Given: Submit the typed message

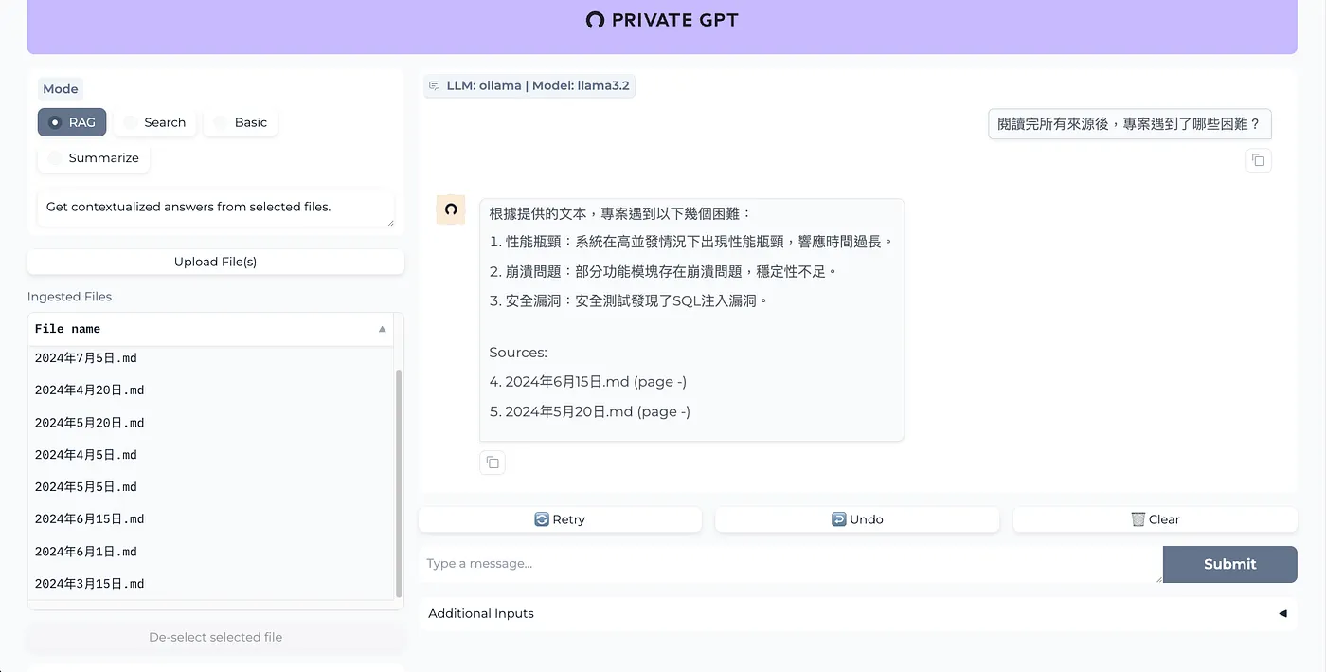Looking at the screenshot, I should pos(1229,564).
